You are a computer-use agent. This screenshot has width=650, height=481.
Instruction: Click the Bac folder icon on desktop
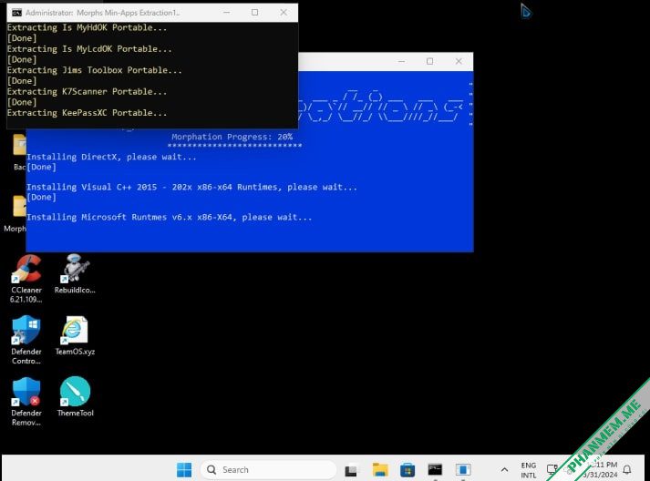point(18,145)
